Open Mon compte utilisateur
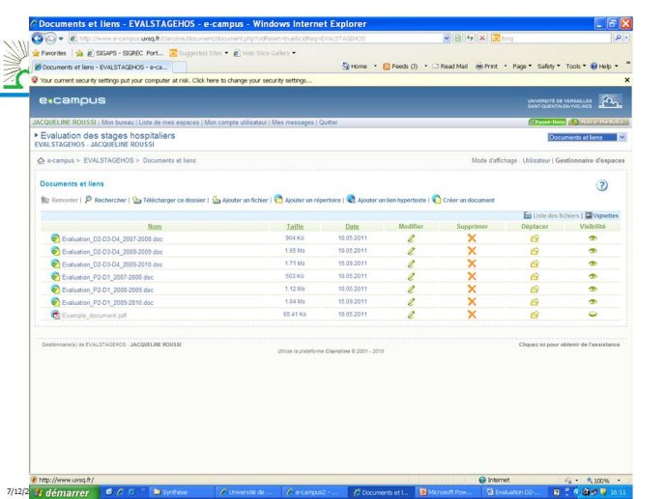 (236, 123)
